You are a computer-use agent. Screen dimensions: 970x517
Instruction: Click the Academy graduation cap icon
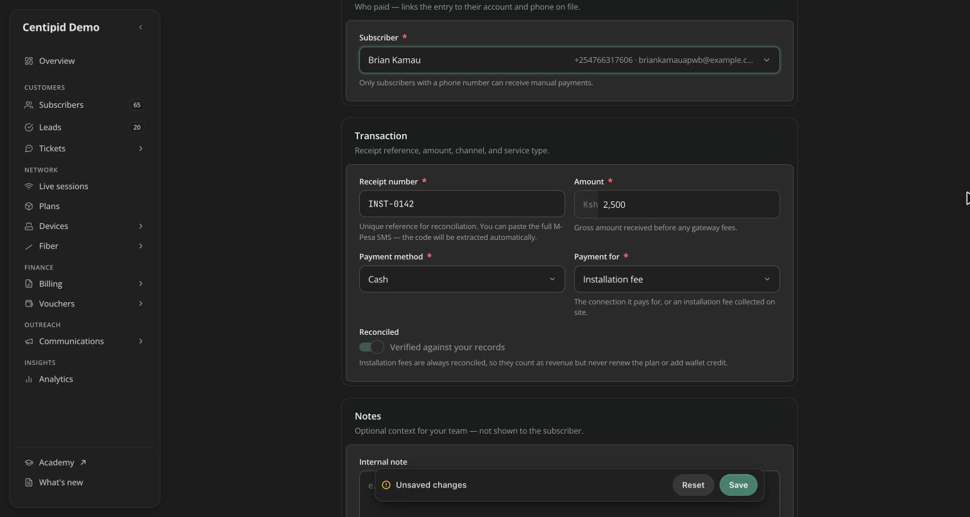coord(29,462)
